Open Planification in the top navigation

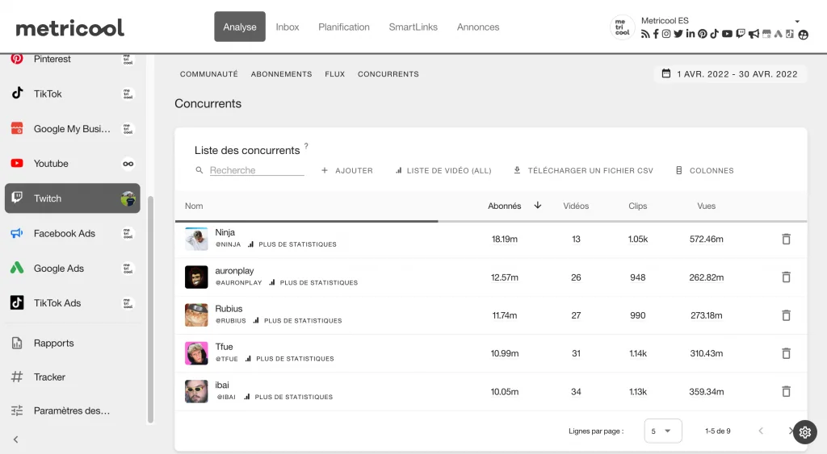pos(344,27)
